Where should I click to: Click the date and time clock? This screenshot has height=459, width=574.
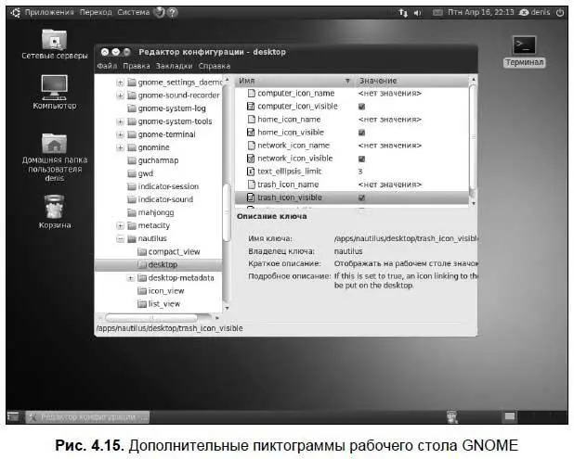coord(480,12)
